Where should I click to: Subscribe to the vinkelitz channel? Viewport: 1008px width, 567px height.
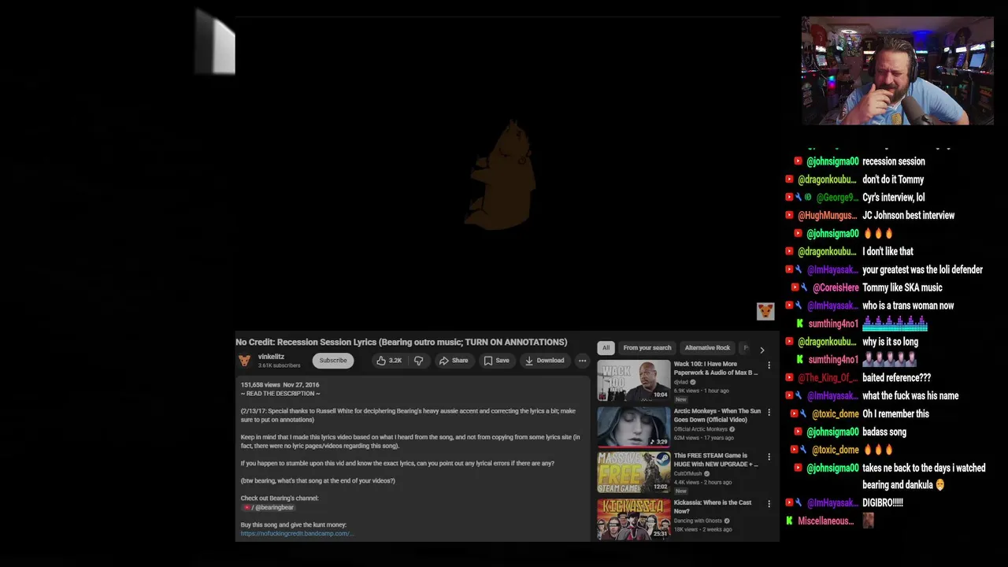coord(332,361)
